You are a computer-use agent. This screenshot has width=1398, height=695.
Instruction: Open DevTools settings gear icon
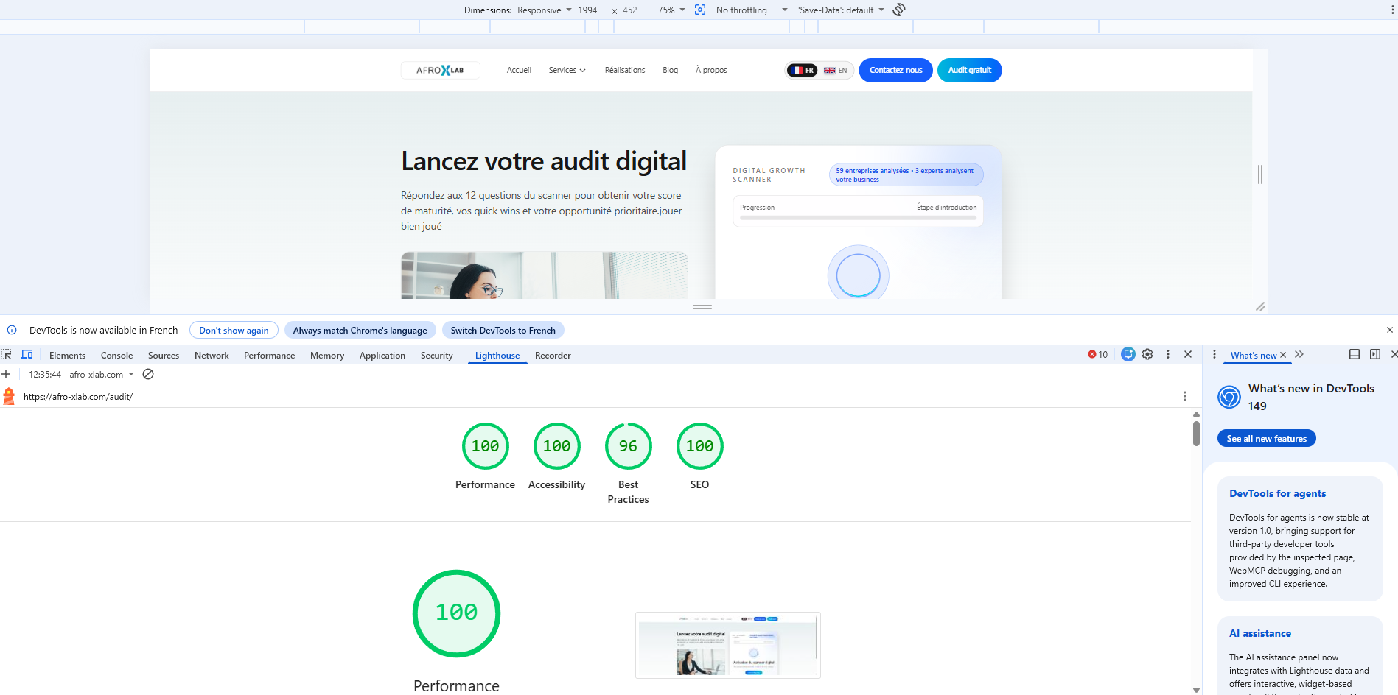pyautogui.click(x=1147, y=354)
